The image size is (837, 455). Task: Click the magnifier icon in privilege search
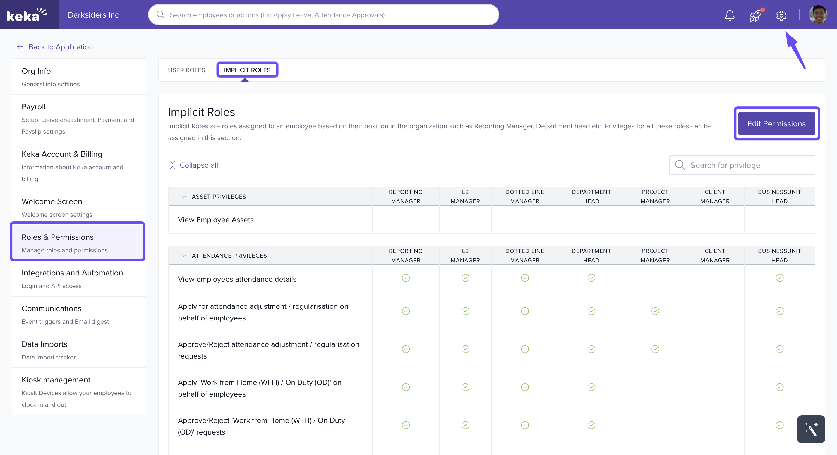tap(680, 165)
